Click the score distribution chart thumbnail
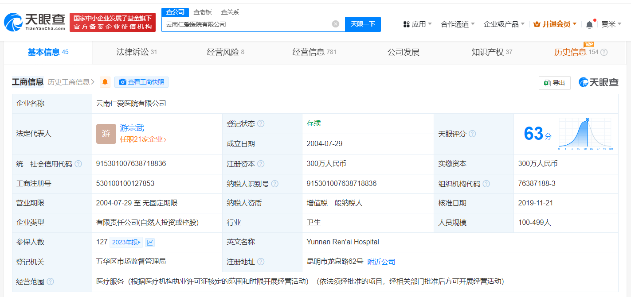This screenshot has width=631, height=297. coord(585,134)
